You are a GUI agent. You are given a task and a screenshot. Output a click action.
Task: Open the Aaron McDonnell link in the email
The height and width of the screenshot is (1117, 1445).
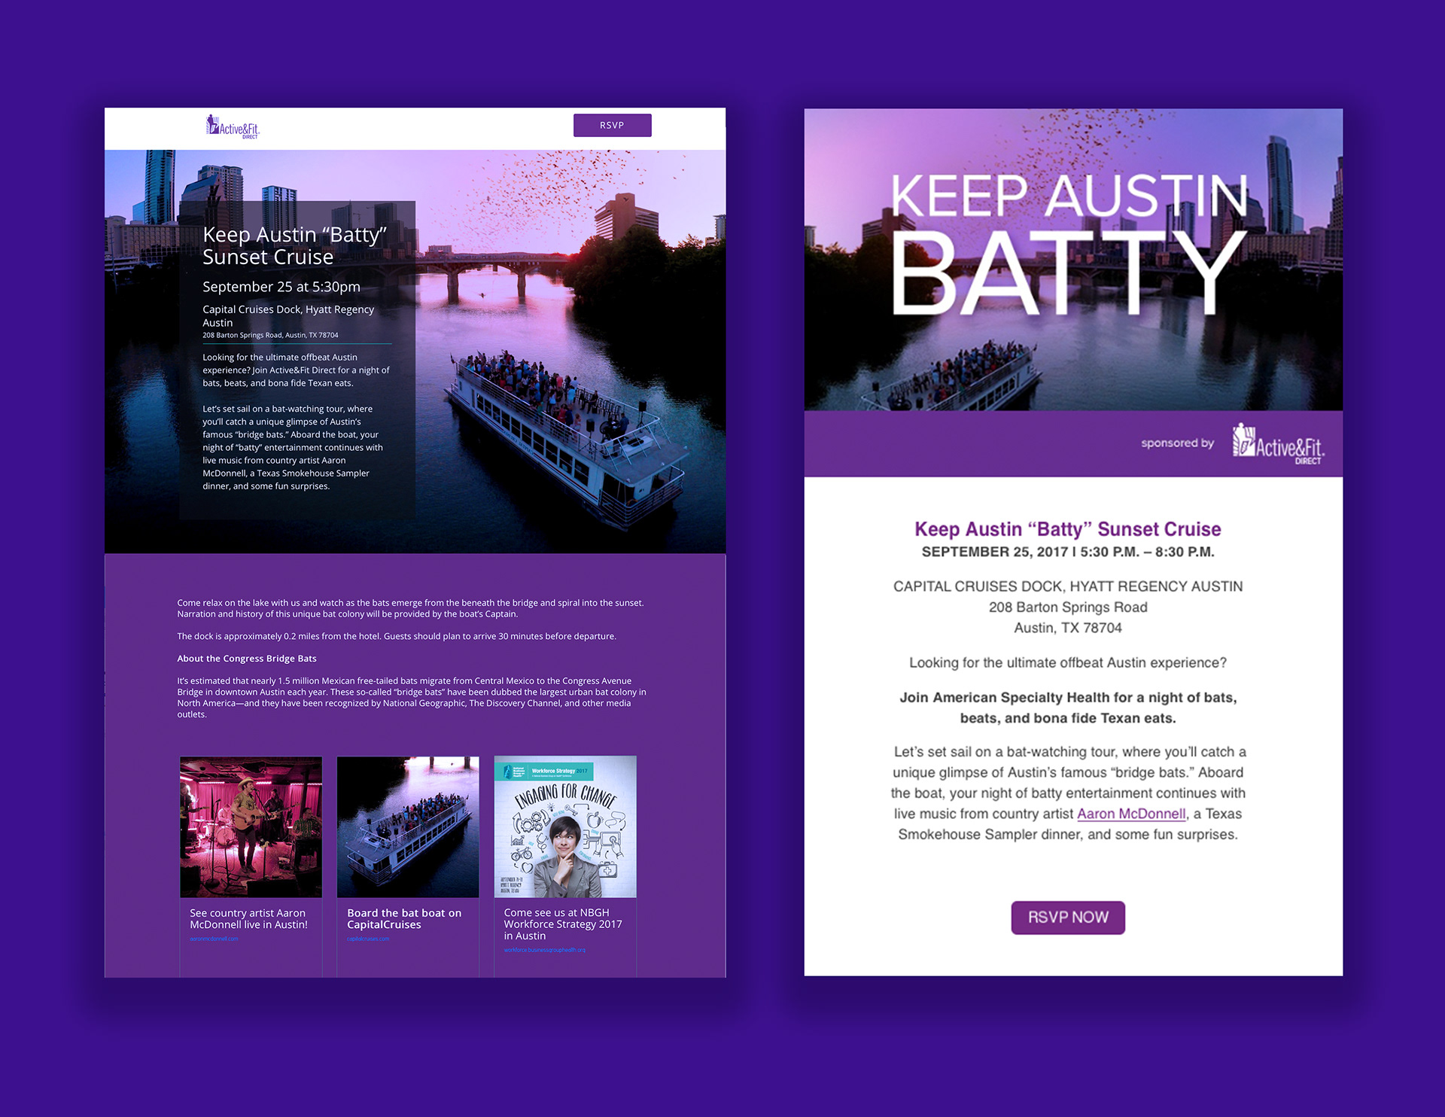point(1131,814)
